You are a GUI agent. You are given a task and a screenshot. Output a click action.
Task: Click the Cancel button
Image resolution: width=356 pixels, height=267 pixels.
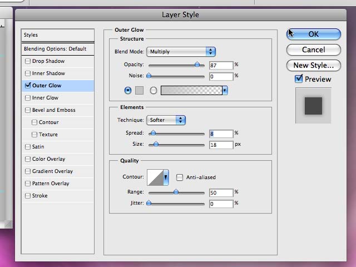point(313,50)
